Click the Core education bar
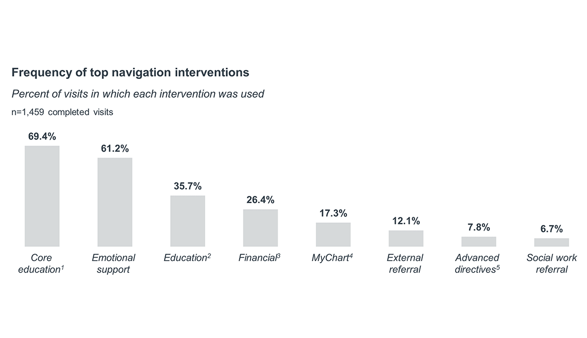This screenshot has width=587, height=338. (x=42, y=196)
